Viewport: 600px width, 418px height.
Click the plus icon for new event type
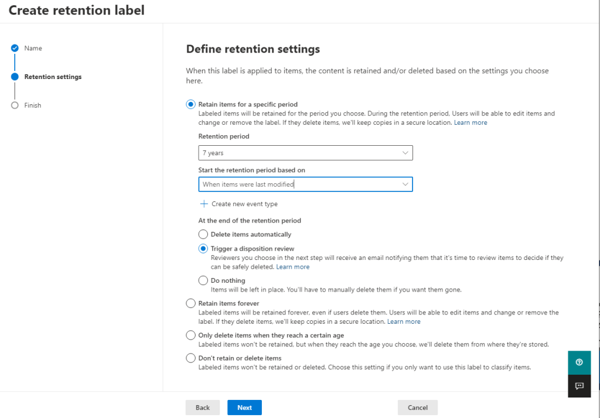(x=204, y=204)
